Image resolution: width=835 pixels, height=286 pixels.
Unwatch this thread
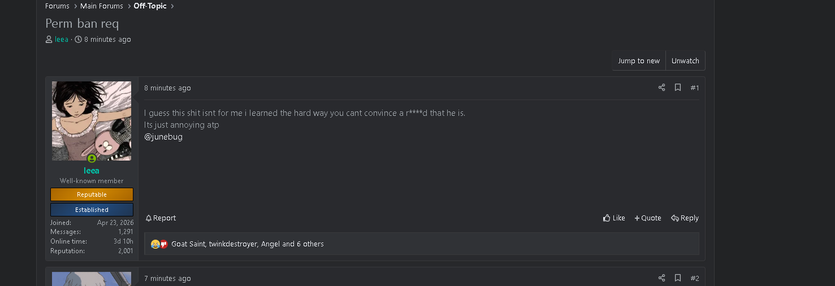685,61
